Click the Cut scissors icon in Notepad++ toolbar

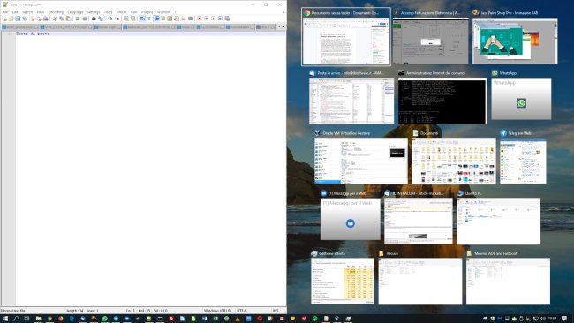click(55, 19)
